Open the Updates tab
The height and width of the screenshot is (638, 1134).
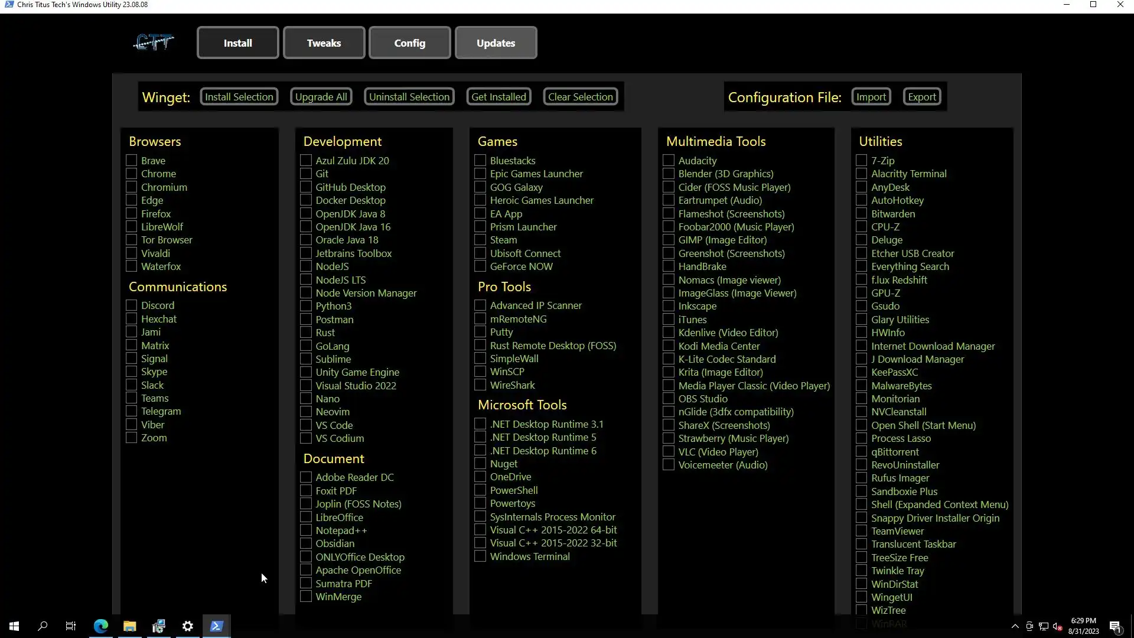point(496,43)
